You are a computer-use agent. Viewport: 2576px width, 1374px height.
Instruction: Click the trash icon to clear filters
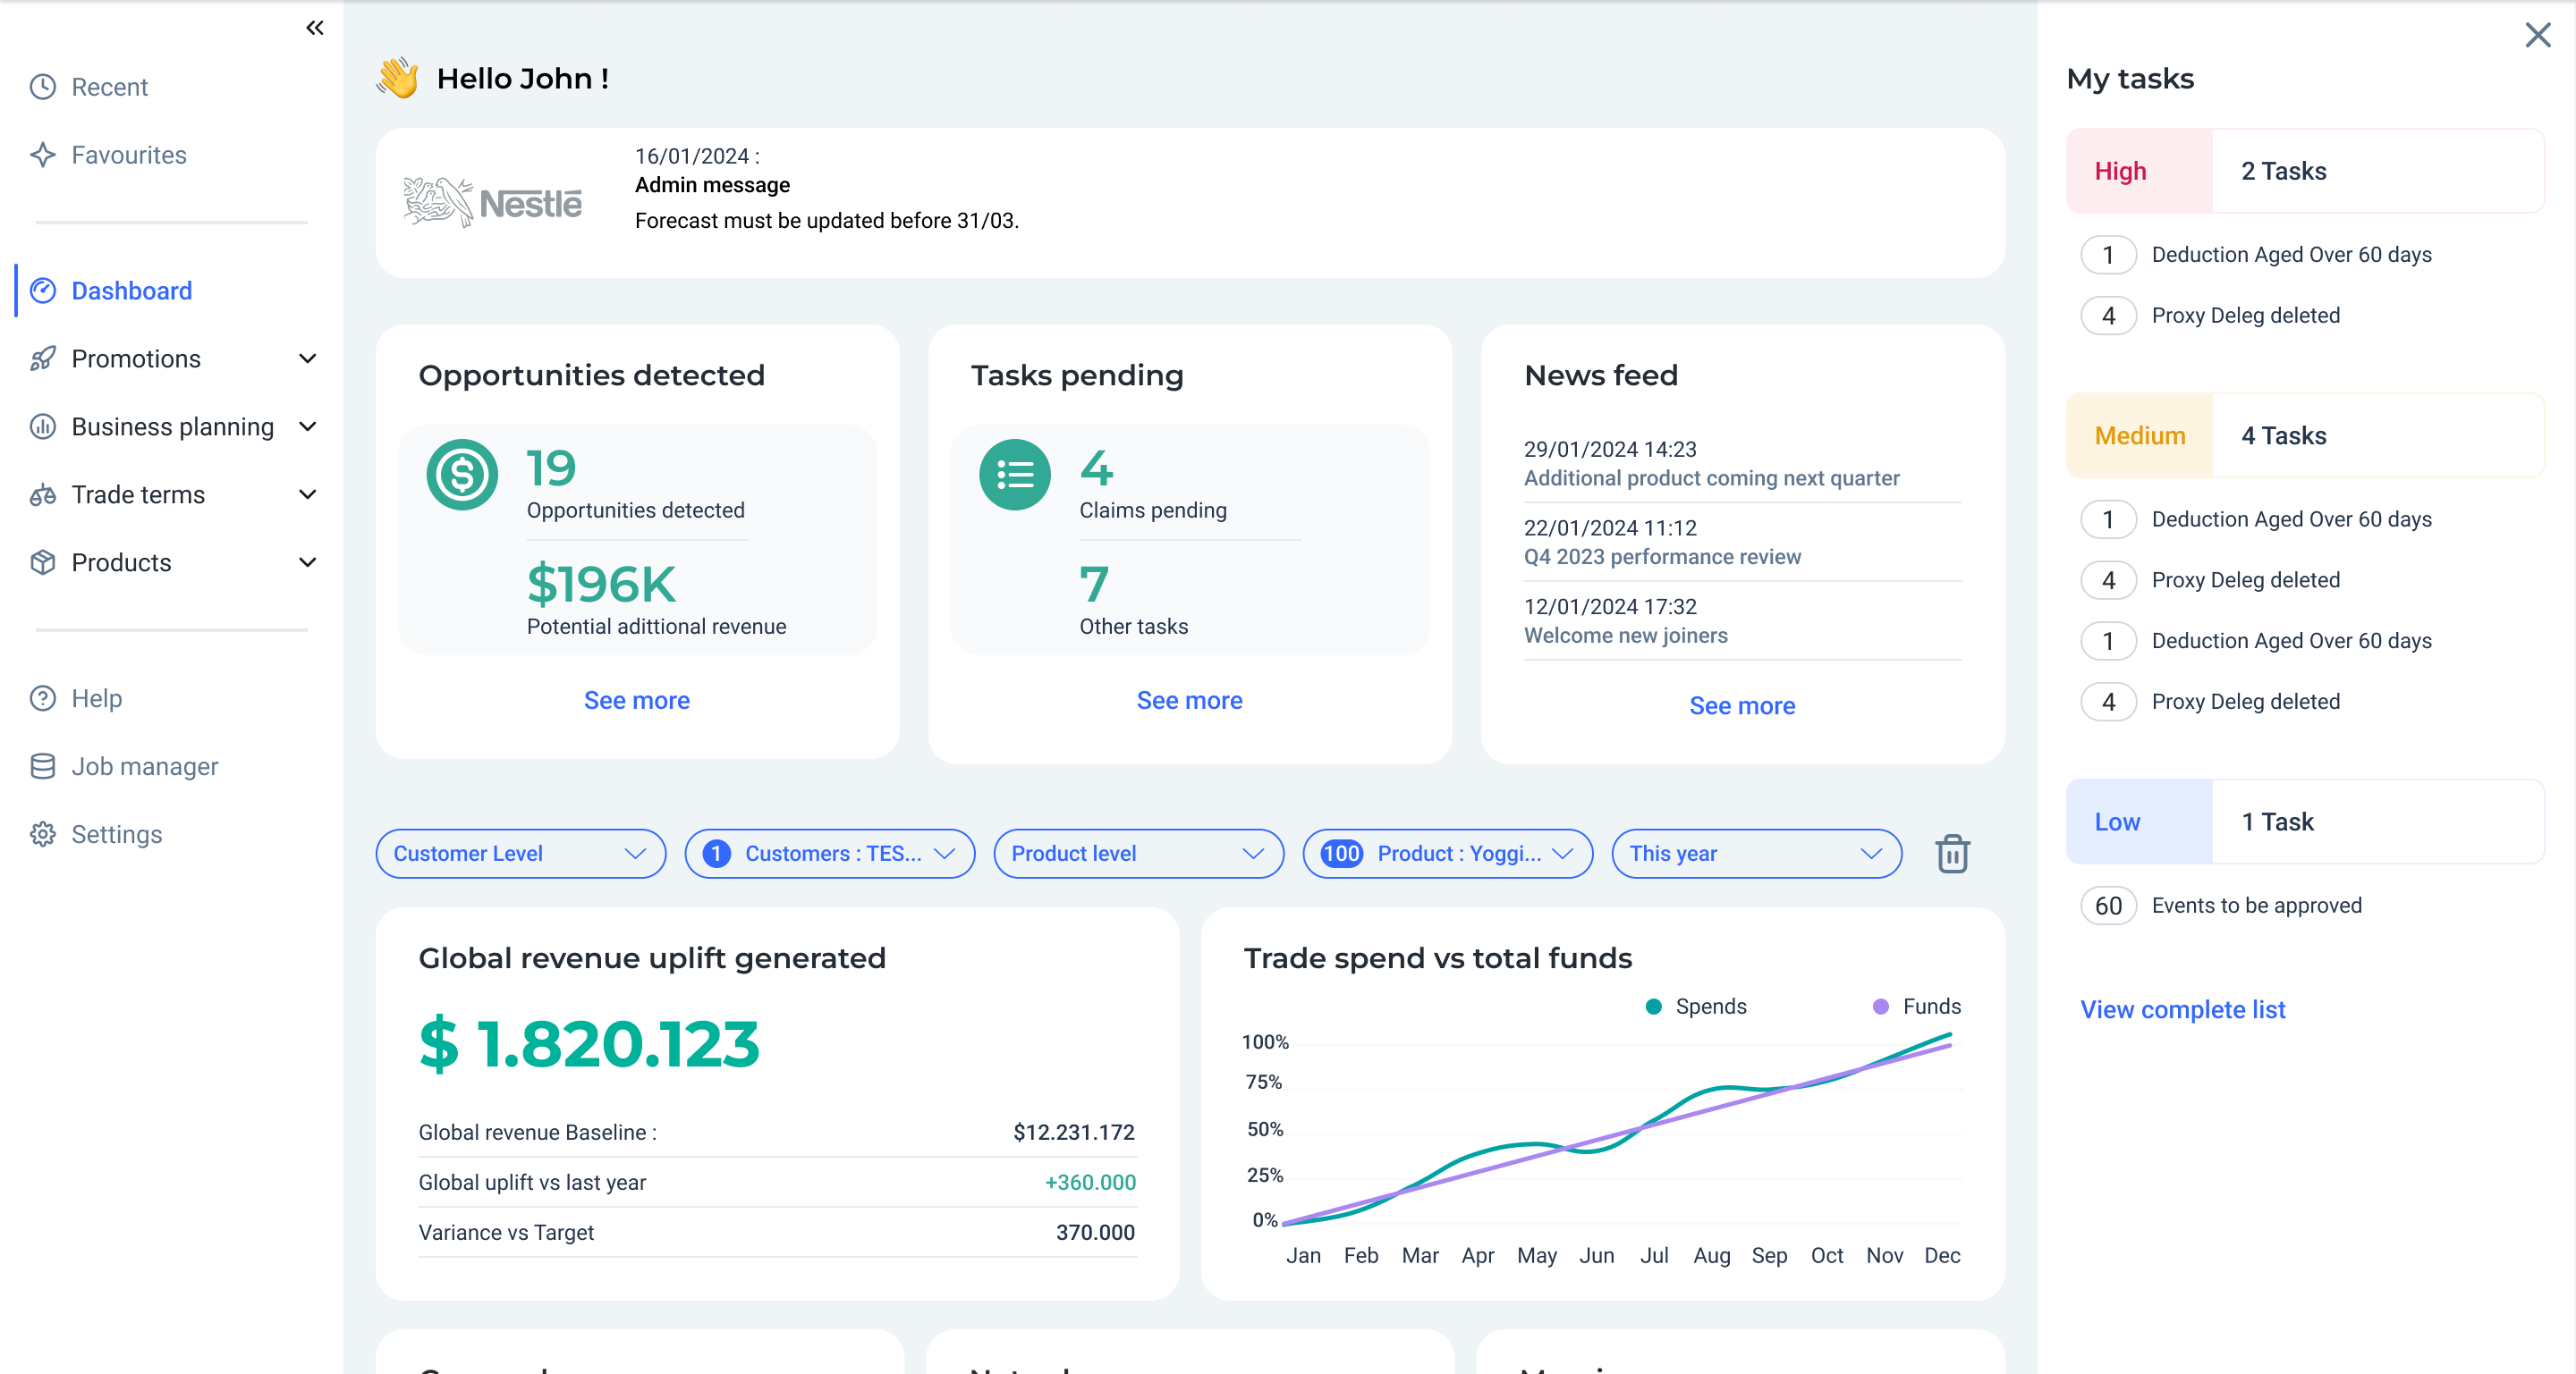1951,854
